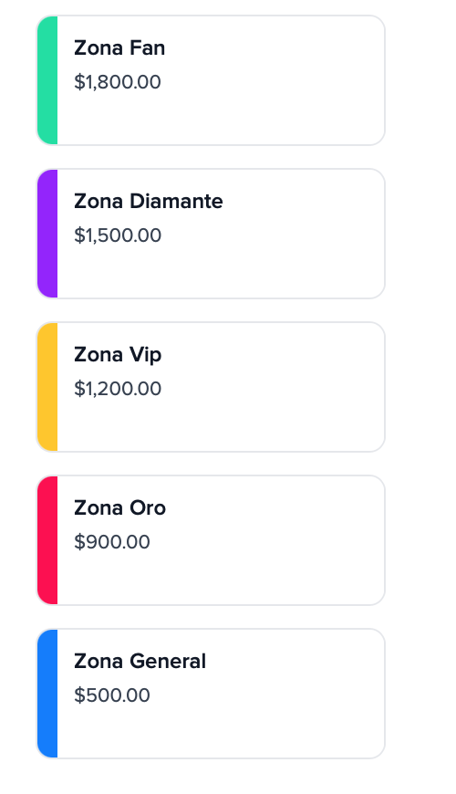The height and width of the screenshot is (794, 456).
Task: Click the yellow Zona Vip color stripe
Action: (47, 387)
